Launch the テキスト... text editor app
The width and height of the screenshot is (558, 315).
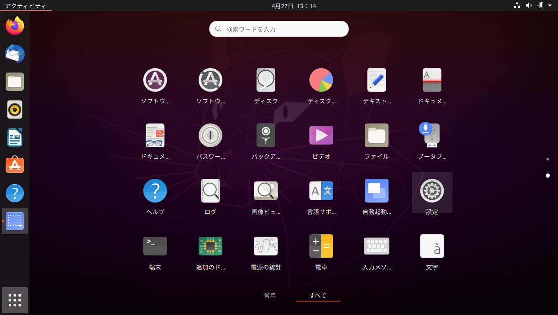coord(377,80)
